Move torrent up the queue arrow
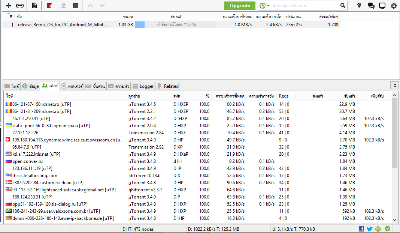Viewport: 400px width, 233px height. (90, 5)
